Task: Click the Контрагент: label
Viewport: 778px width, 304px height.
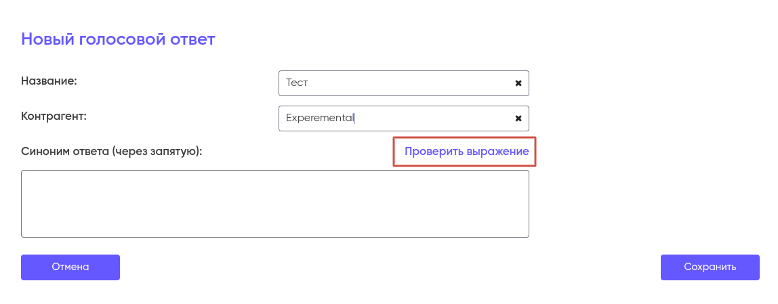Action: click(x=54, y=116)
